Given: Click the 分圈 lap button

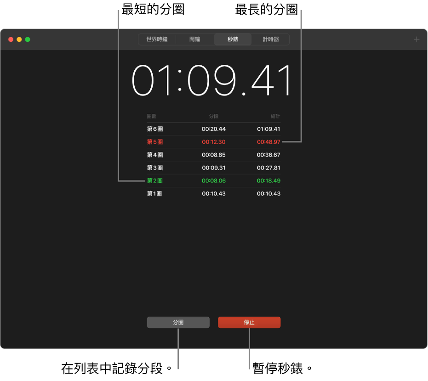Looking at the screenshot, I should point(178,322).
